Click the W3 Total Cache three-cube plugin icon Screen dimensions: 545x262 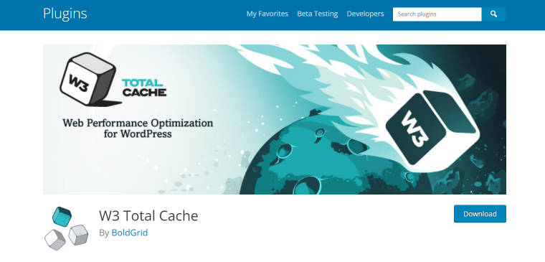click(x=66, y=228)
